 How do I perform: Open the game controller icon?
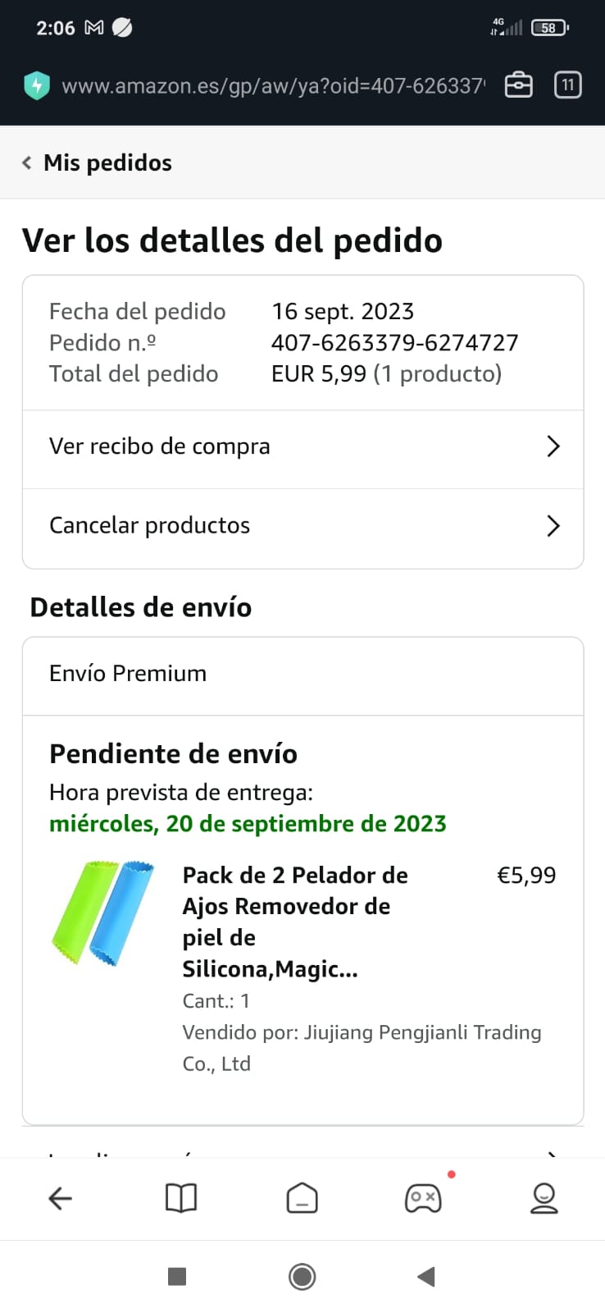(423, 1198)
